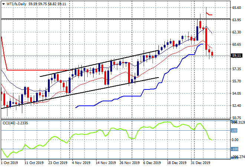Click the 31 Dec 2019 date label
Image resolution: width=245 pixels, height=167 pixels.
coord(200,163)
